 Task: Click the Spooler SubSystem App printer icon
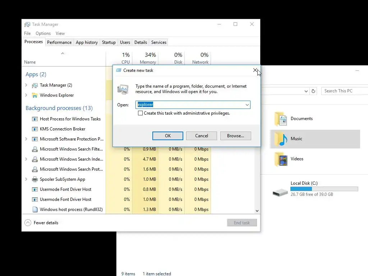coord(35,179)
